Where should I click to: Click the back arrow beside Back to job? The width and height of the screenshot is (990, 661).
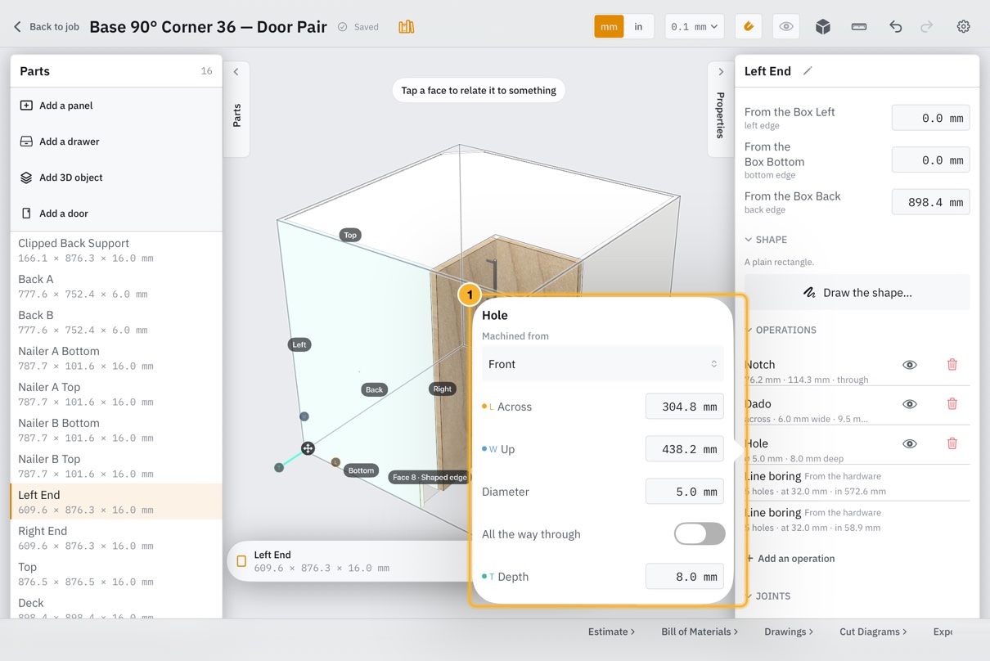[x=17, y=27]
